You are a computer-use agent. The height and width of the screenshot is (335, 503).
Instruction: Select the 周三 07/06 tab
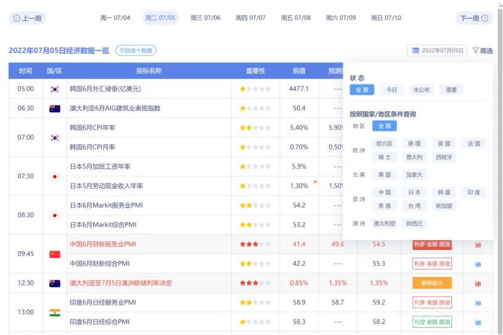pos(206,18)
